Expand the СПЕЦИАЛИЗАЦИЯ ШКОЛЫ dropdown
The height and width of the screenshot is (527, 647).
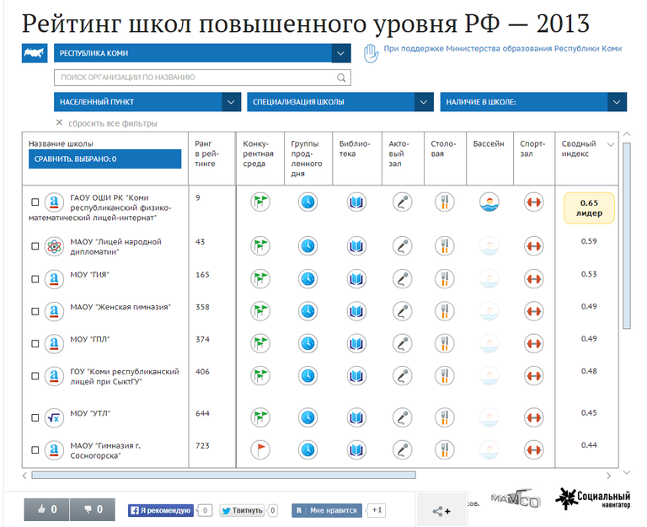340,102
